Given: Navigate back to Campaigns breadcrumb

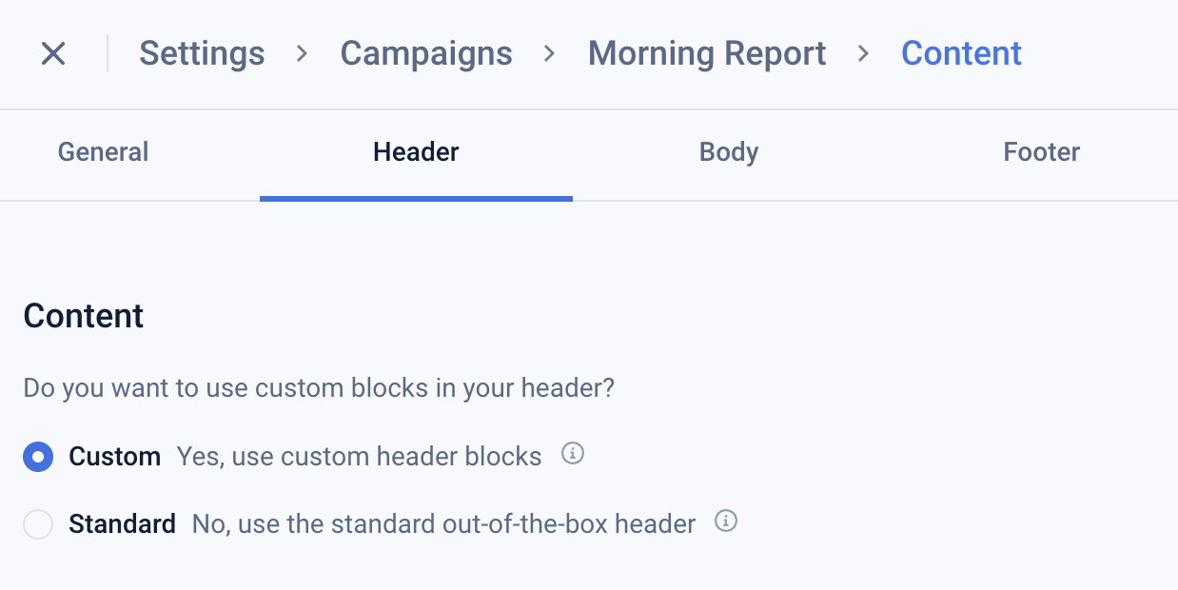Looking at the screenshot, I should [x=426, y=53].
